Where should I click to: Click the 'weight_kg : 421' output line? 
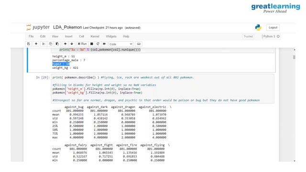point(65,68)
